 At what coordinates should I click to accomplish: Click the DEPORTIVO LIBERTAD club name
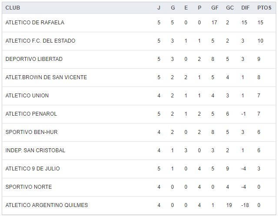point(34,59)
